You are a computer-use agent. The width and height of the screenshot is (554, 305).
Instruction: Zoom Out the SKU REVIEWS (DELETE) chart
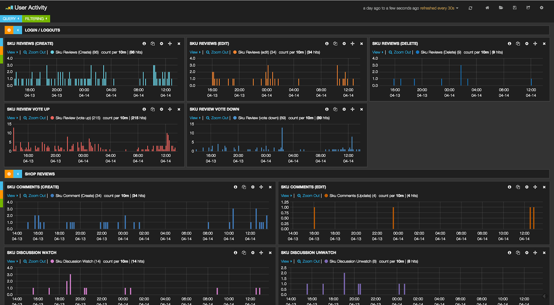(x=400, y=52)
